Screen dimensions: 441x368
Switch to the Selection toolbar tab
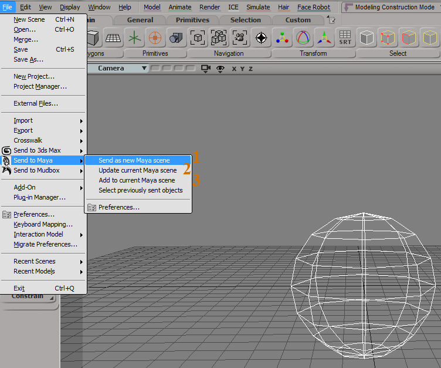(246, 20)
